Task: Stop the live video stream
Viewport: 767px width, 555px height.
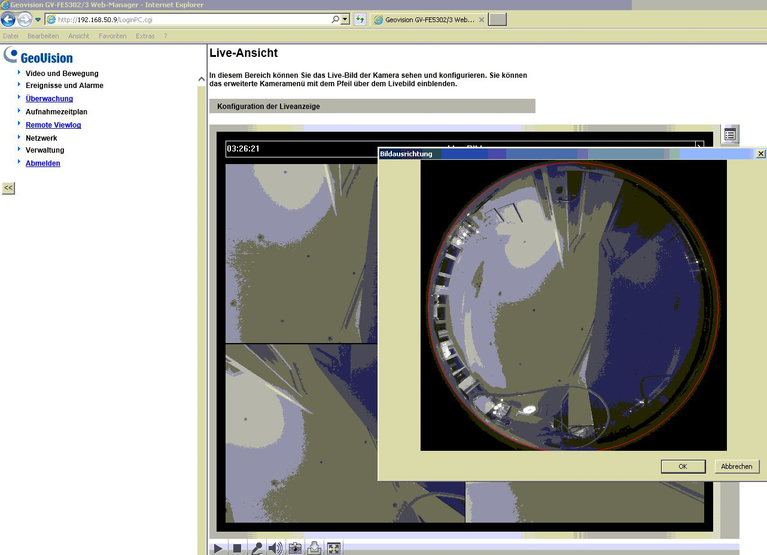Action: click(x=237, y=548)
